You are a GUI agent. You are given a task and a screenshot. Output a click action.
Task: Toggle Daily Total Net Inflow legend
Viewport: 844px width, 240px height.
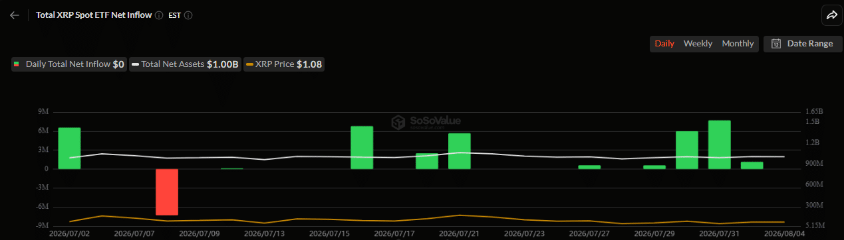pos(69,64)
